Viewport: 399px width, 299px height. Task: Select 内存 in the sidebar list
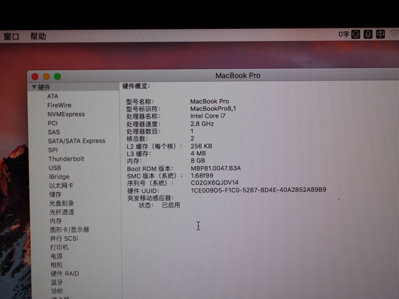[56, 221]
